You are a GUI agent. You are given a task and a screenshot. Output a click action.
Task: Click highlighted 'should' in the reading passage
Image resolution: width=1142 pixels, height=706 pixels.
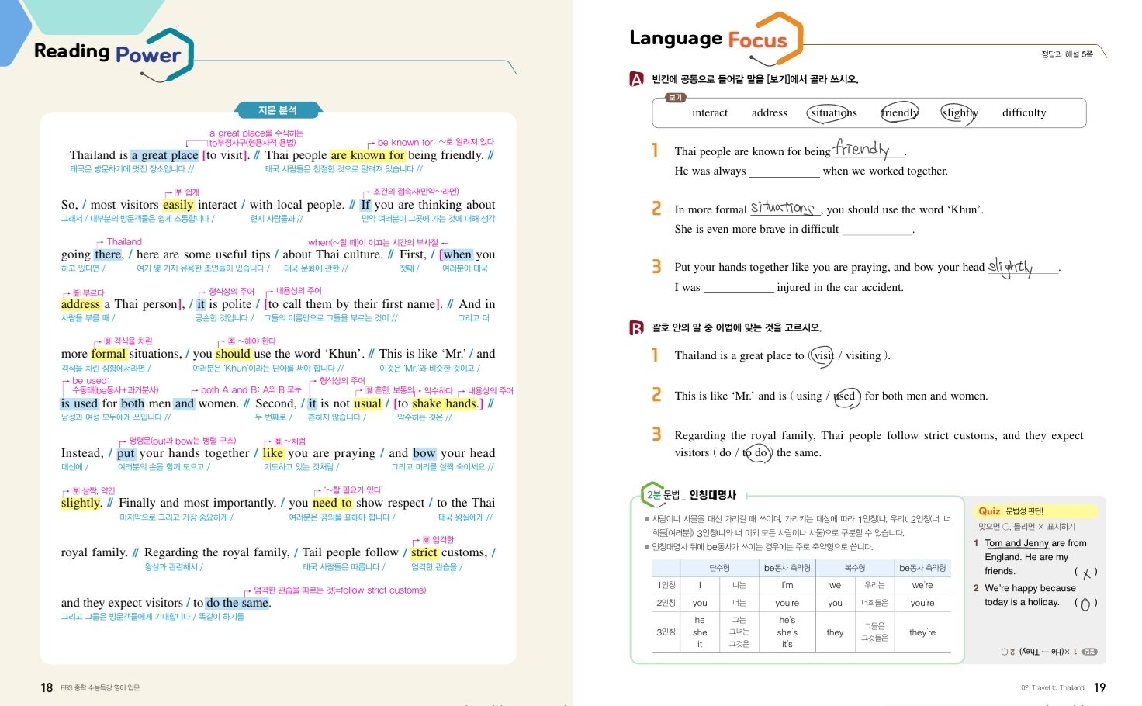[234, 354]
